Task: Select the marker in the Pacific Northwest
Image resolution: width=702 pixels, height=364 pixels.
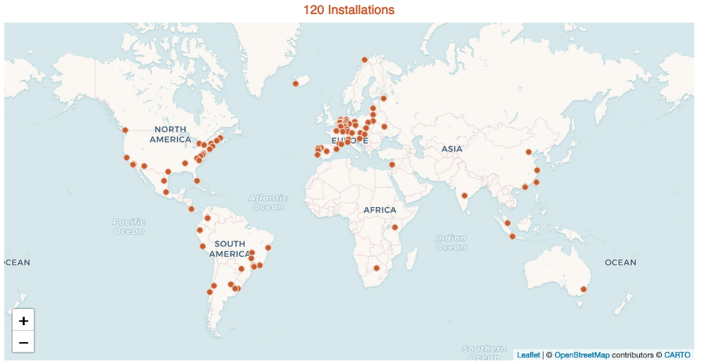Action: 125,130
